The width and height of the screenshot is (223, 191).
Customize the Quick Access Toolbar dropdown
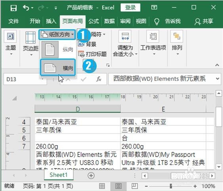click(x=55, y=8)
